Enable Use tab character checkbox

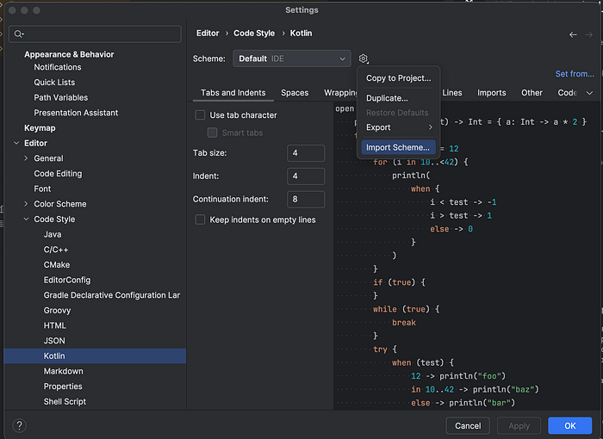point(200,115)
